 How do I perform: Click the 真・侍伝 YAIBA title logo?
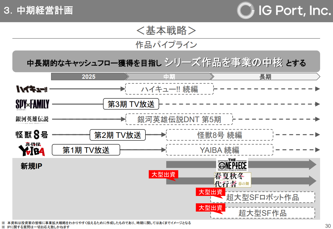point(31,149)
